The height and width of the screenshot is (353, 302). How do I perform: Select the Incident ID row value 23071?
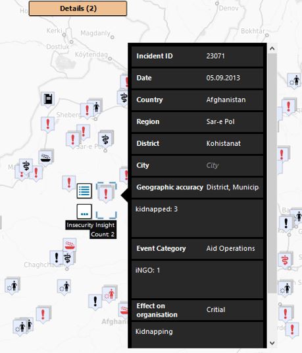[215, 56]
